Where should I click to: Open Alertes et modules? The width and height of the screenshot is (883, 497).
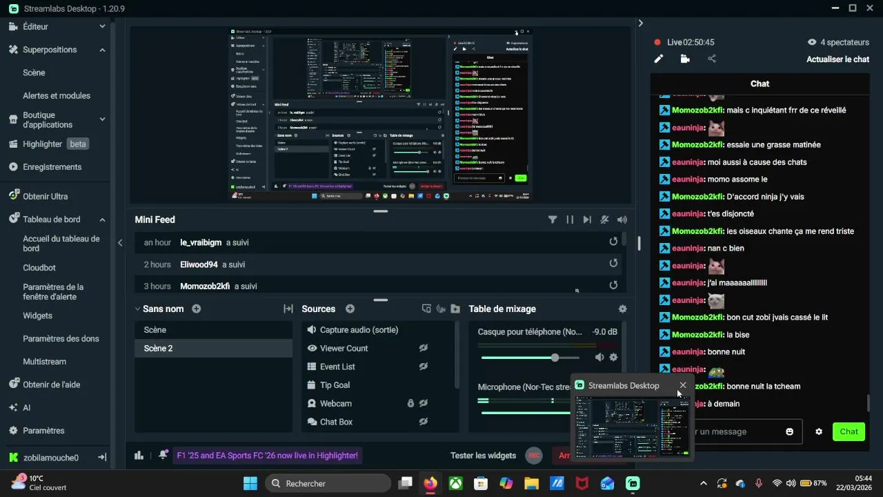57,96
